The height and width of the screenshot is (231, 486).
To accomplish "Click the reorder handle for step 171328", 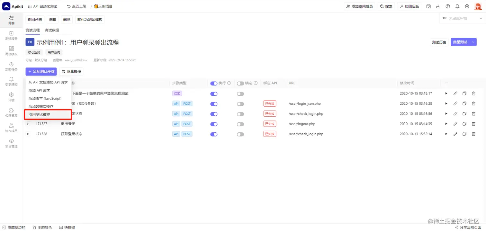I will tap(28, 134).
